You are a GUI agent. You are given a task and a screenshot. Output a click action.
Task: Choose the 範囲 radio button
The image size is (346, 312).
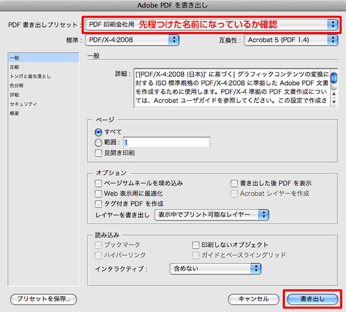[x=98, y=142]
